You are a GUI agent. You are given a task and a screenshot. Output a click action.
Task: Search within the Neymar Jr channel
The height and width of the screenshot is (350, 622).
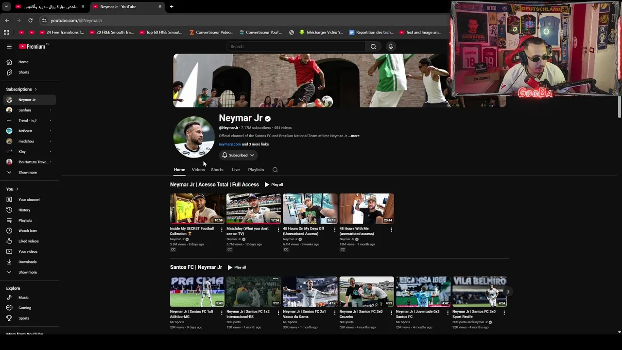point(275,170)
